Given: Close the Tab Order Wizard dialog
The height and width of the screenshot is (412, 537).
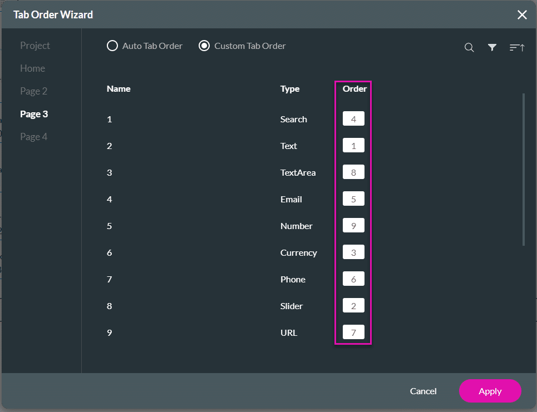Looking at the screenshot, I should [x=522, y=14].
